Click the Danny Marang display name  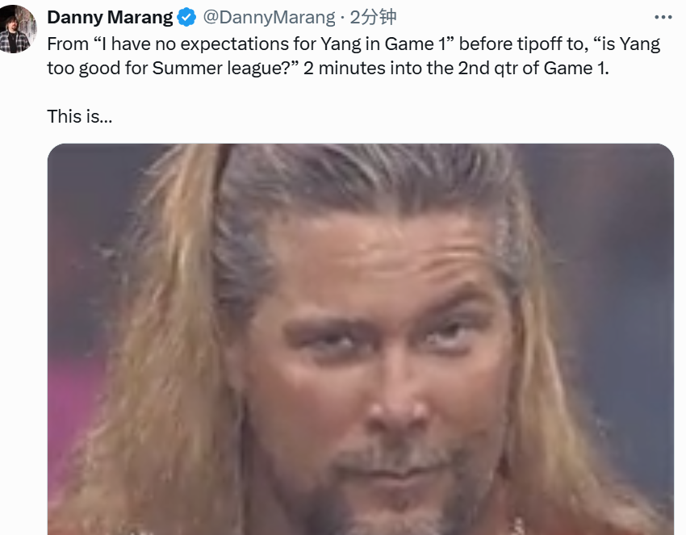click(x=110, y=17)
